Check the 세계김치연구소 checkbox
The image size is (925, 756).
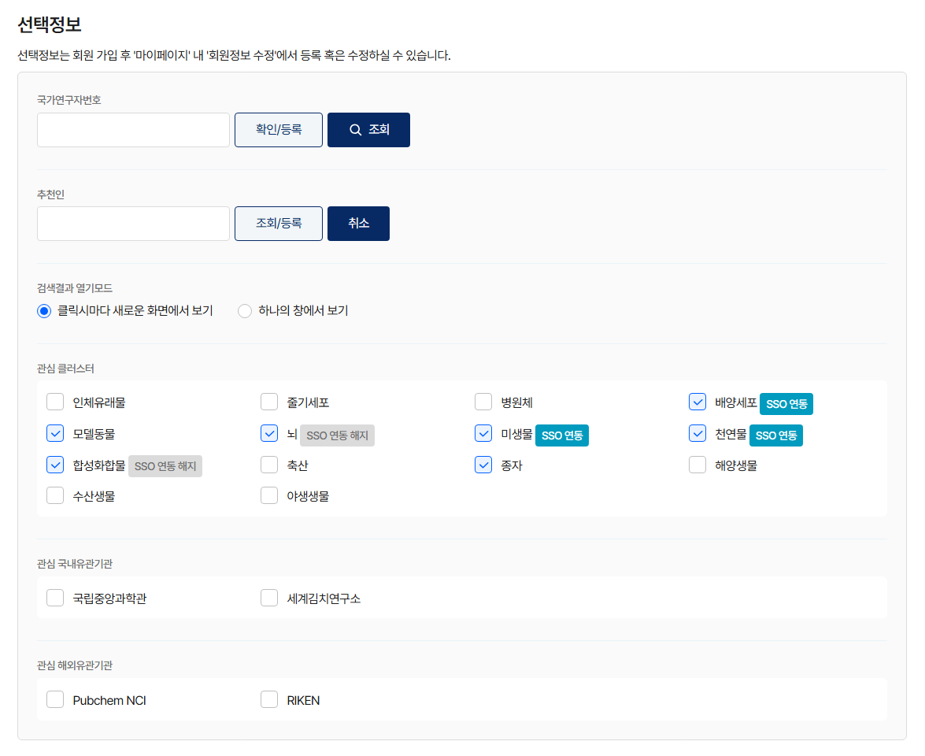point(269,598)
